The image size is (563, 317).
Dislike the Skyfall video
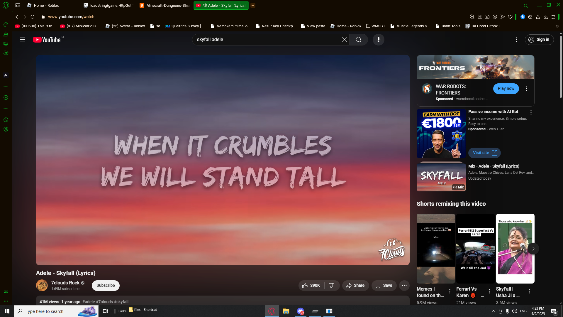coord(332,286)
